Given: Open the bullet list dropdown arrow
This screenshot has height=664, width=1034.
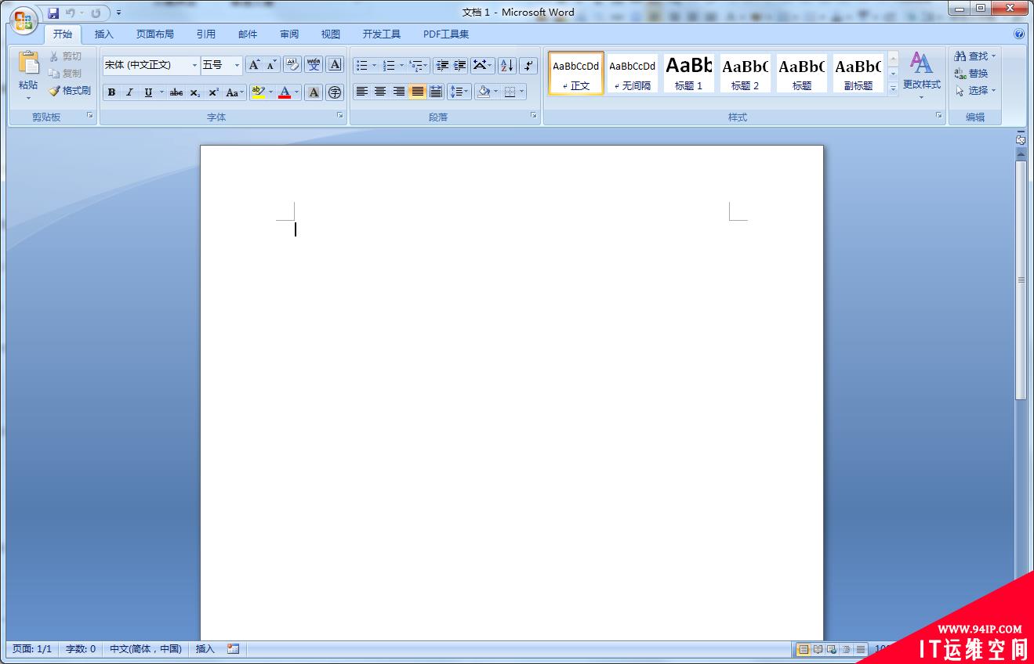Looking at the screenshot, I should (x=375, y=66).
